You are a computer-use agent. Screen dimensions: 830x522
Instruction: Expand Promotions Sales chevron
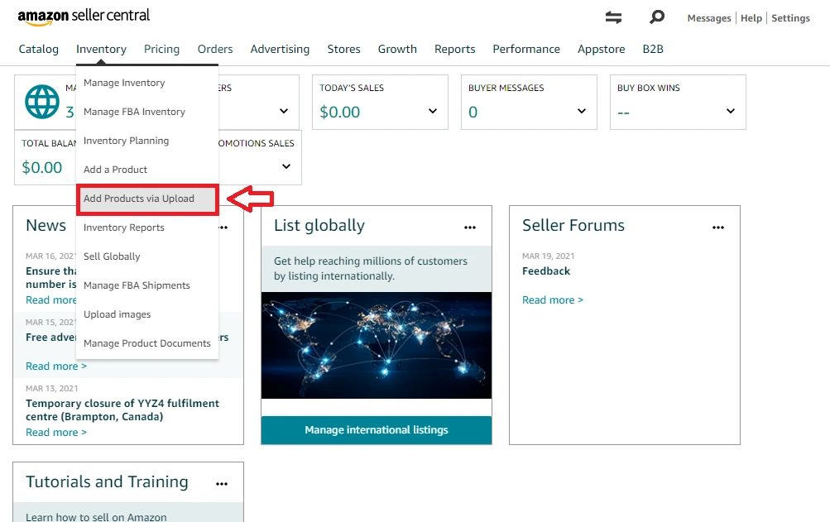(285, 166)
